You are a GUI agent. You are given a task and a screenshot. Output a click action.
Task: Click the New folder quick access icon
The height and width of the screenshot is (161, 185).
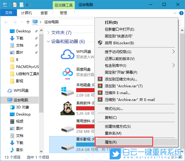[x=21, y=5]
